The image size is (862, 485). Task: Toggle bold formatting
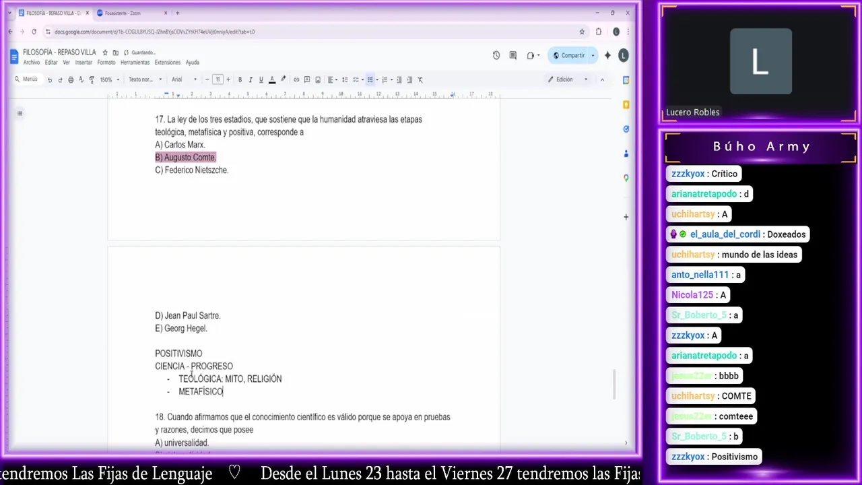tap(240, 79)
